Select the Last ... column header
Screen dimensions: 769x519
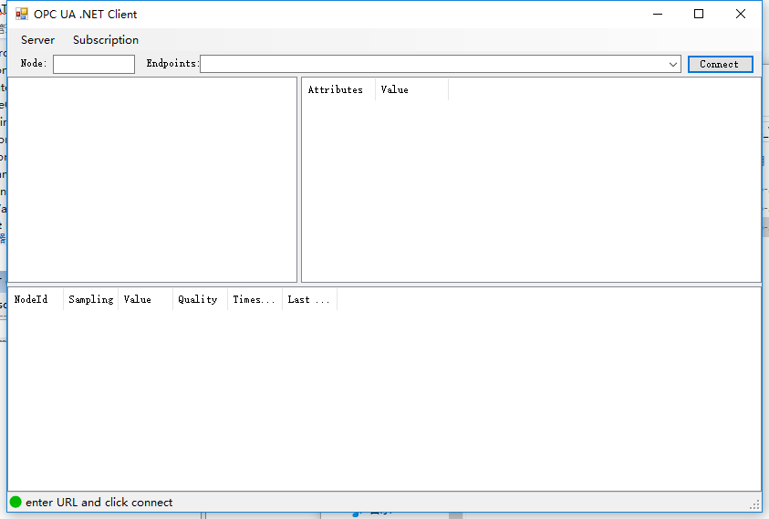tap(310, 299)
